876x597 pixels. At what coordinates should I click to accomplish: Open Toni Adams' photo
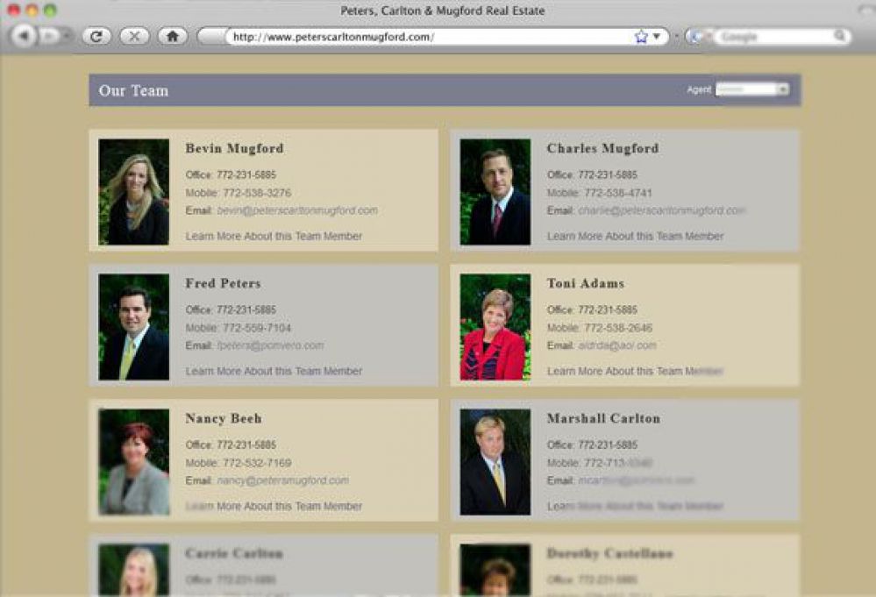pos(495,327)
